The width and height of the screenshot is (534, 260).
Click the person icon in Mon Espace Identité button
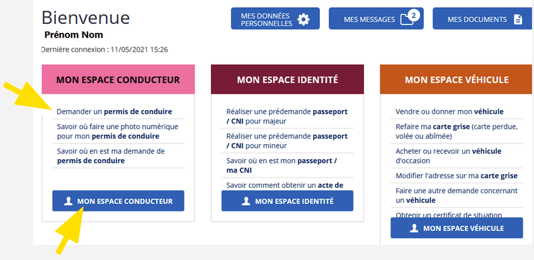pos(246,201)
